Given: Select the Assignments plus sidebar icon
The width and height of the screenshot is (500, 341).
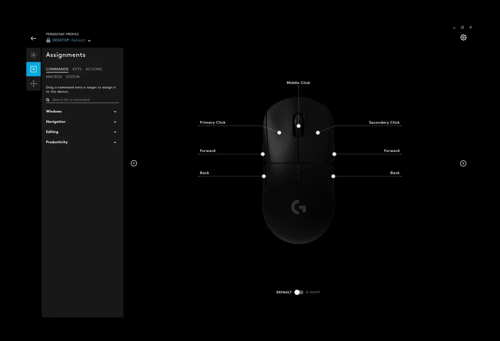Looking at the screenshot, I should 34,69.
